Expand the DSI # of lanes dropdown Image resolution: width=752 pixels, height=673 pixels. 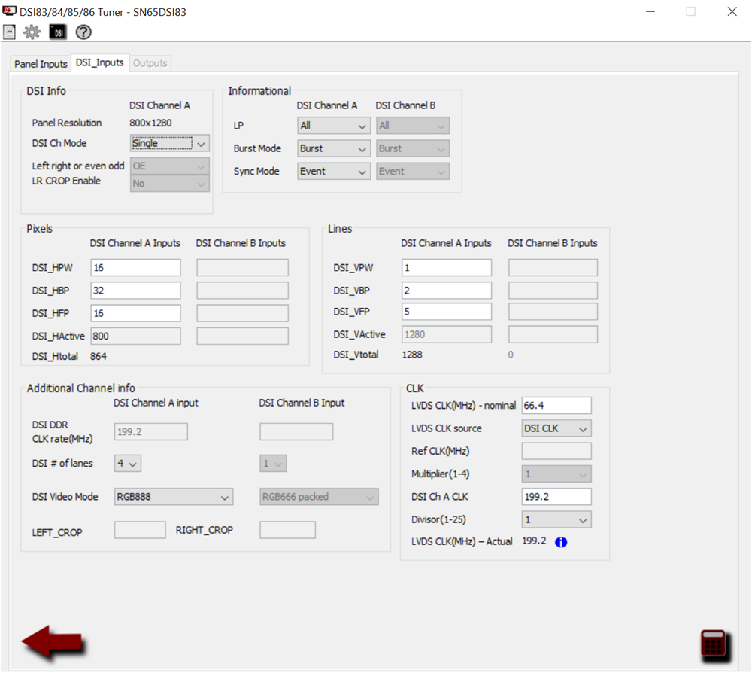(x=127, y=463)
